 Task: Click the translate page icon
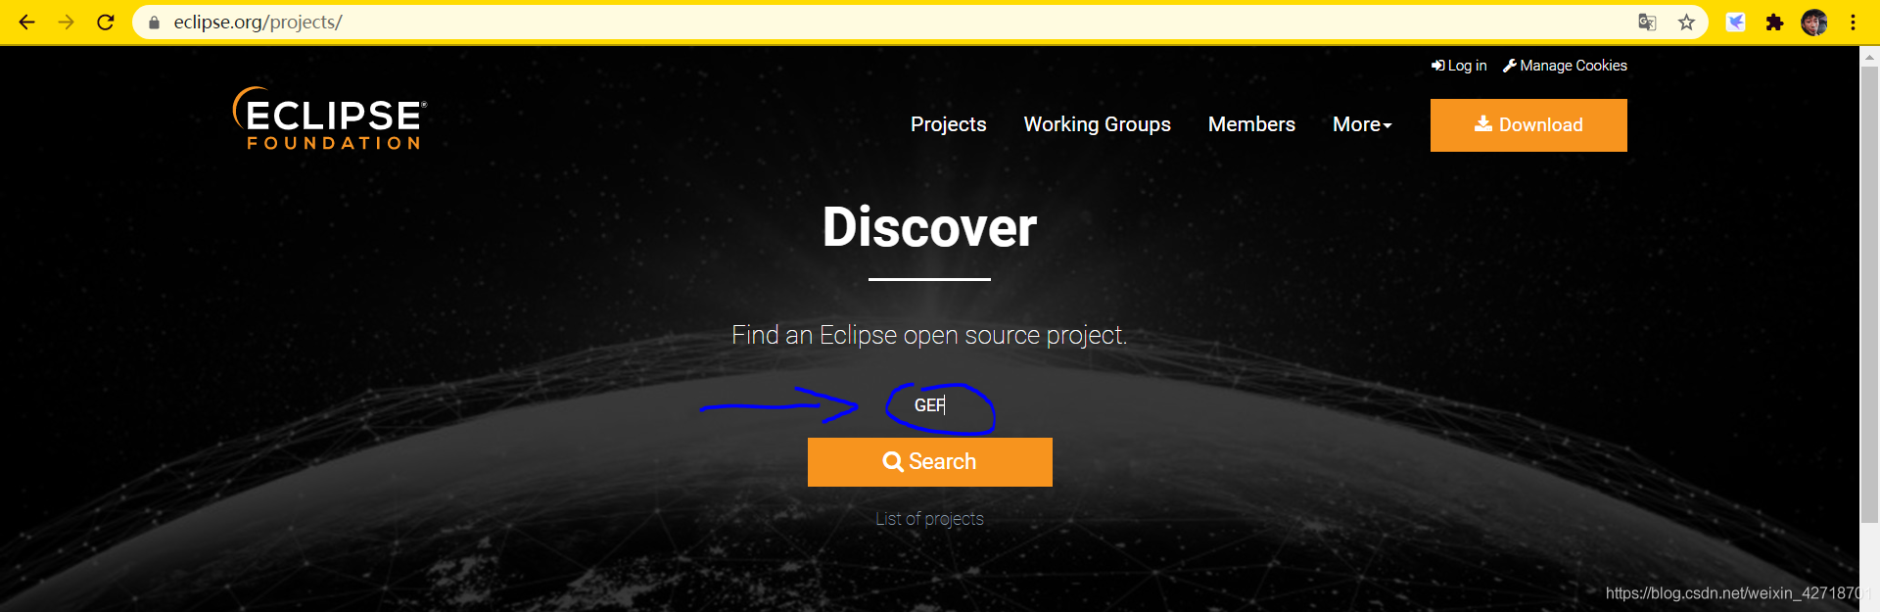coord(1647,22)
